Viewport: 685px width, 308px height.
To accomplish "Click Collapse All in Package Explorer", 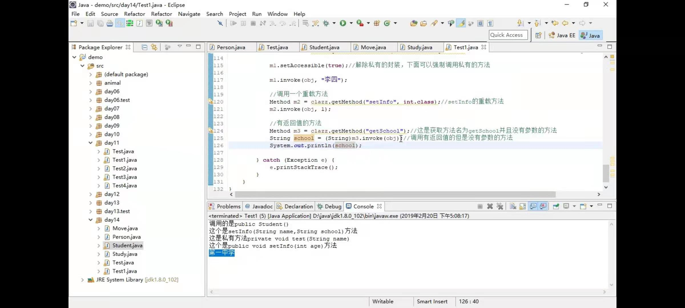I will click(x=144, y=47).
